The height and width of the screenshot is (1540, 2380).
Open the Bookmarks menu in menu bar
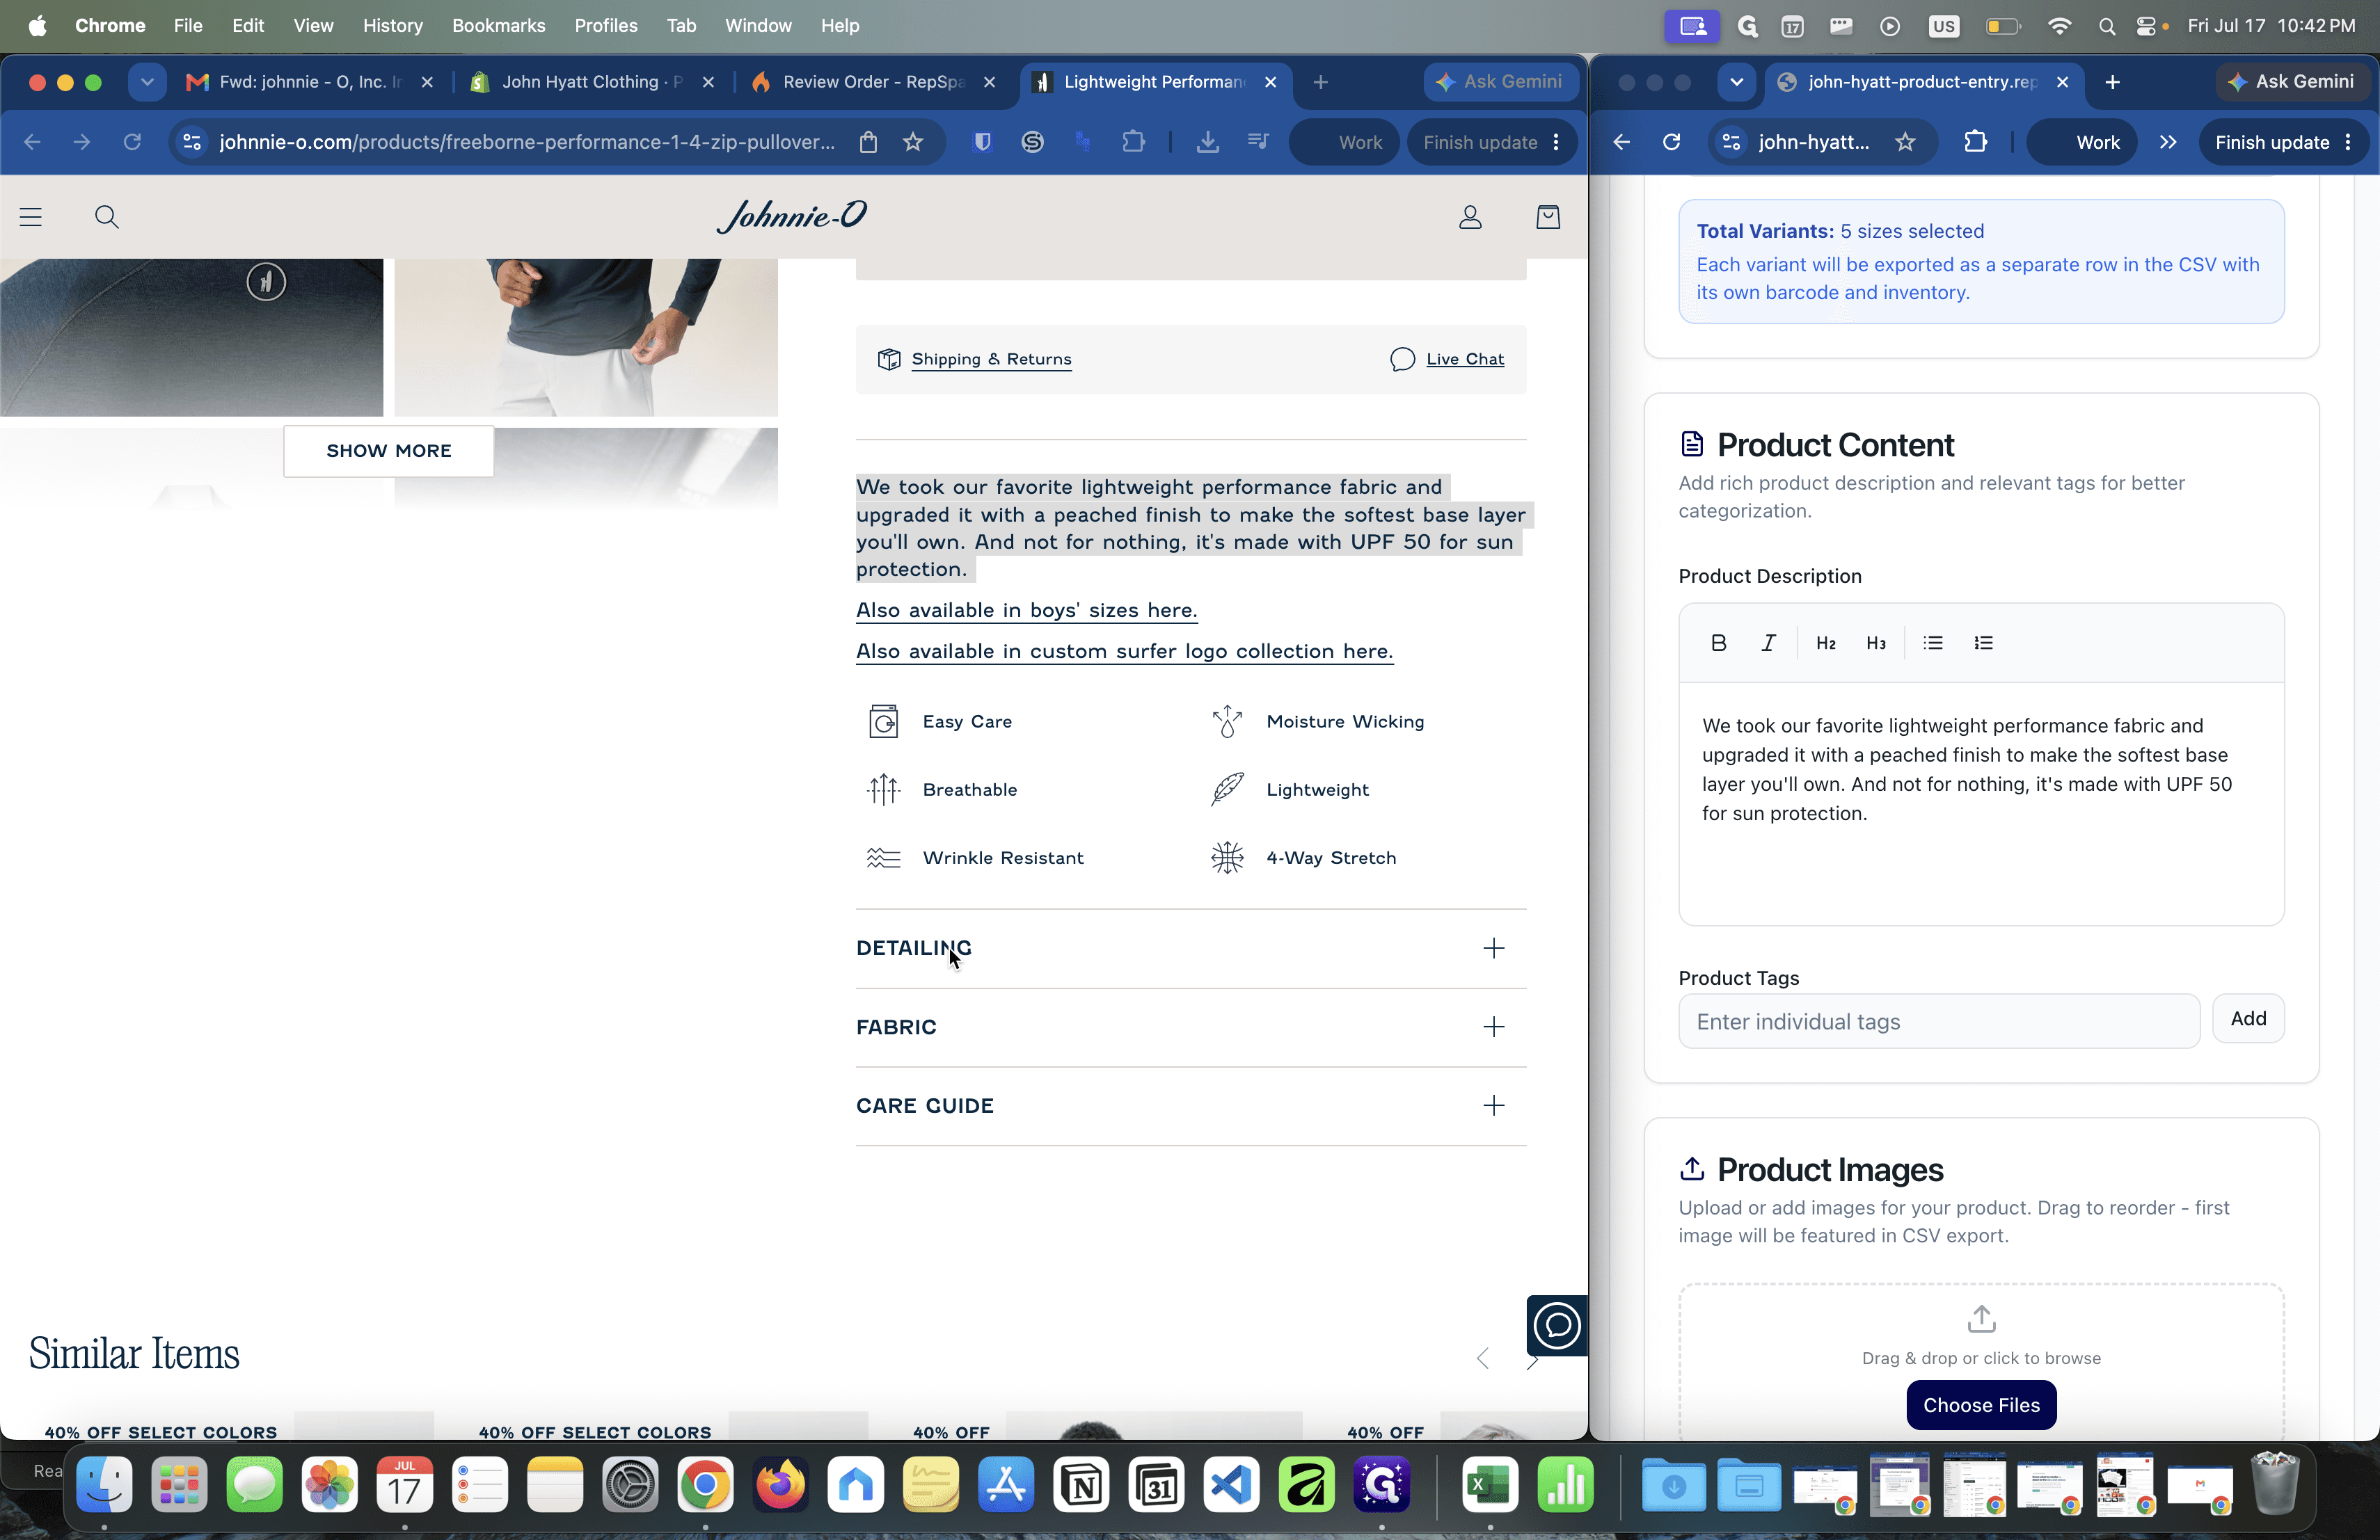coord(498,26)
